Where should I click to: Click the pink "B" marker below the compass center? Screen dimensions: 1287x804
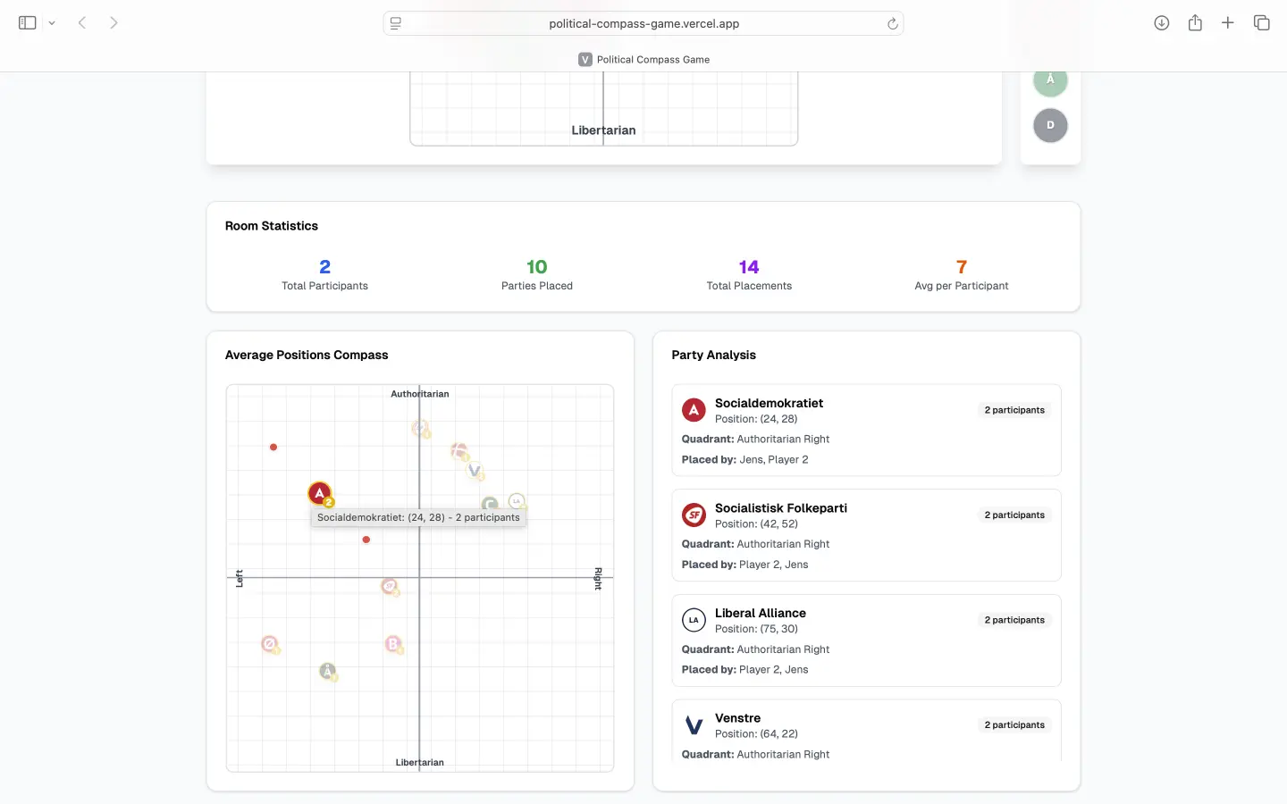tap(393, 644)
